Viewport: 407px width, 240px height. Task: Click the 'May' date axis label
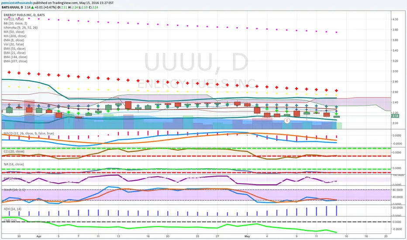[x=247, y=237]
